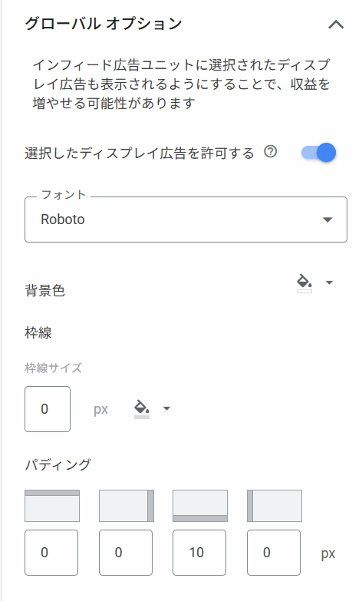
Task: Click the border color paint bucket icon
Action: [x=142, y=407]
